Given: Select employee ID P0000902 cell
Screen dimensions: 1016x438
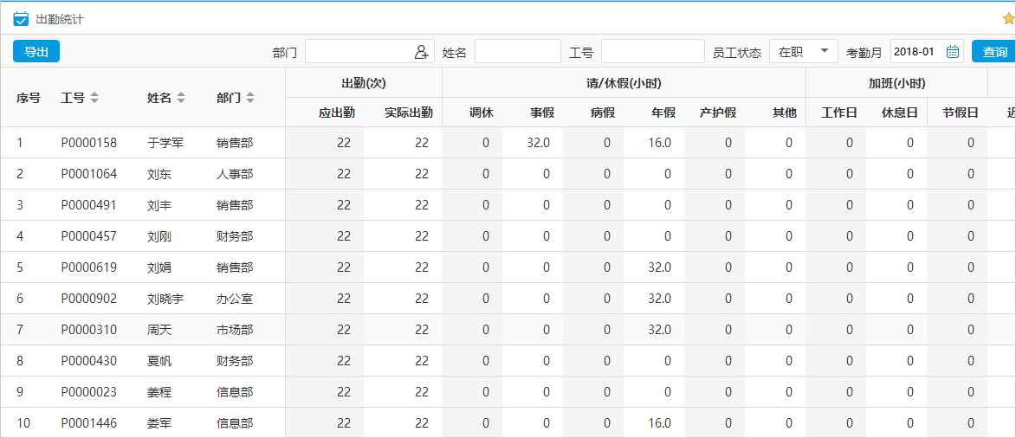Looking at the screenshot, I should tap(89, 299).
